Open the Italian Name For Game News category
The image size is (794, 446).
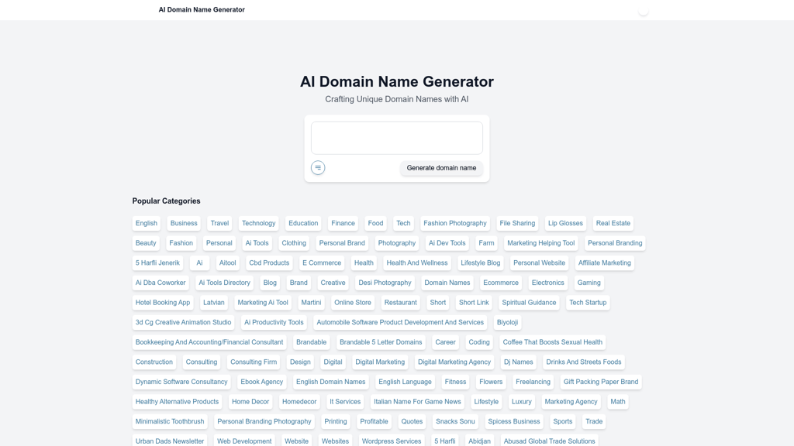pos(416,401)
